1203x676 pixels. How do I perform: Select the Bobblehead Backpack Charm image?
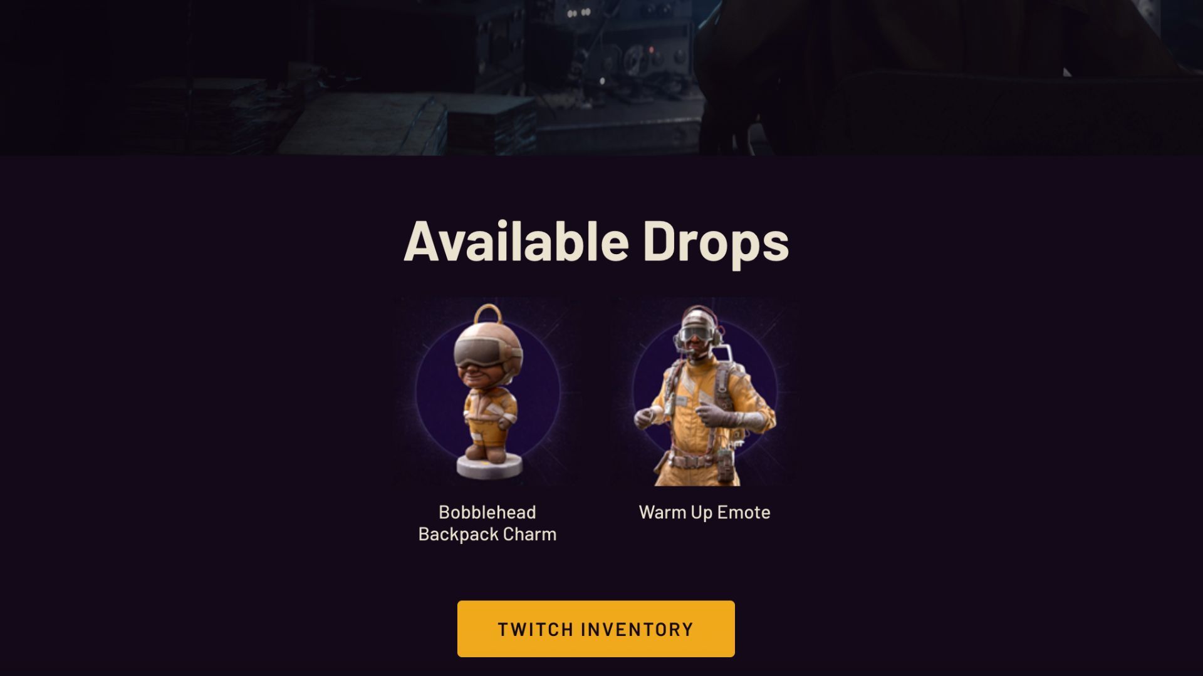[487, 392]
